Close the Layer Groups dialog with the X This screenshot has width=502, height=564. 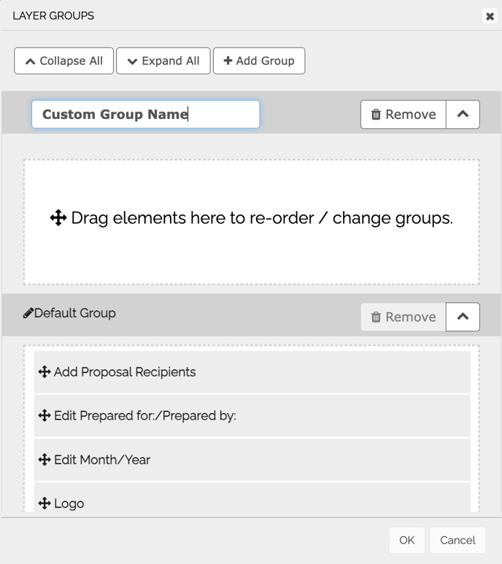point(490,16)
